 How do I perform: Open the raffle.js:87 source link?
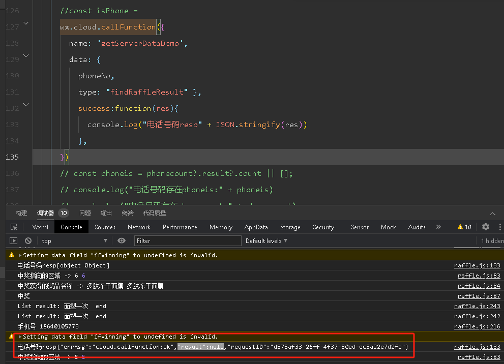(x=479, y=296)
